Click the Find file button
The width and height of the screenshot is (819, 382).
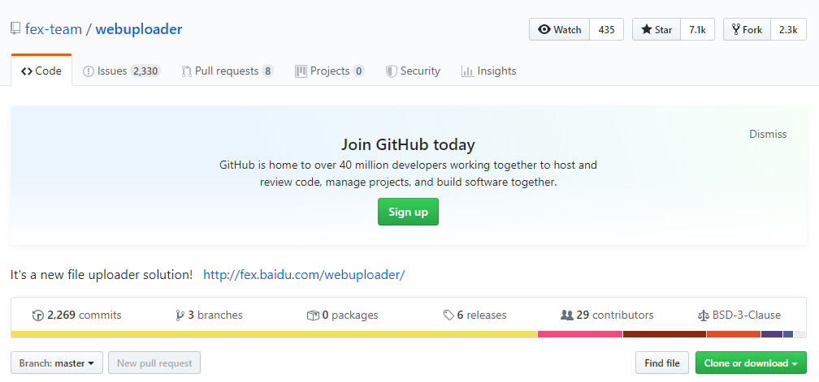click(x=662, y=363)
